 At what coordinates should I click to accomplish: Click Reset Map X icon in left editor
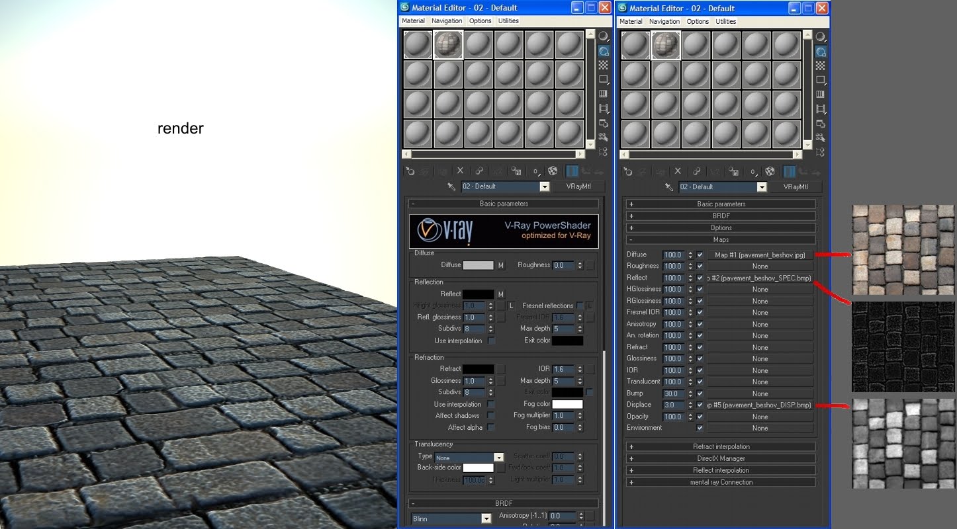click(x=461, y=171)
